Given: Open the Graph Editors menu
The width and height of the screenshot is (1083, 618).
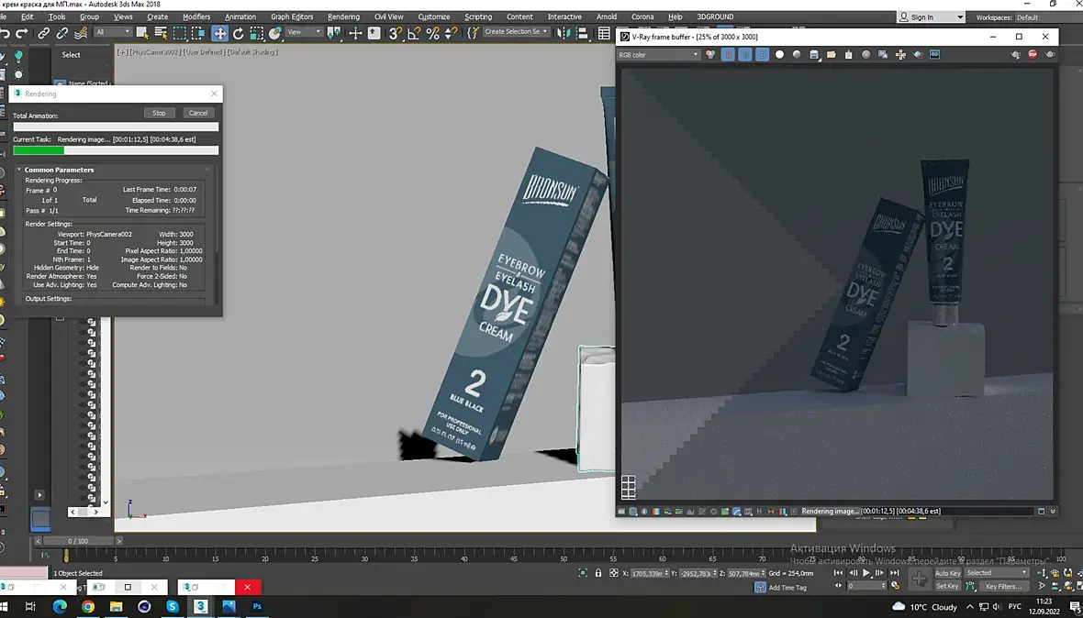Looking at the screenshot, I should pyautogui.click(x=292, y=17).
